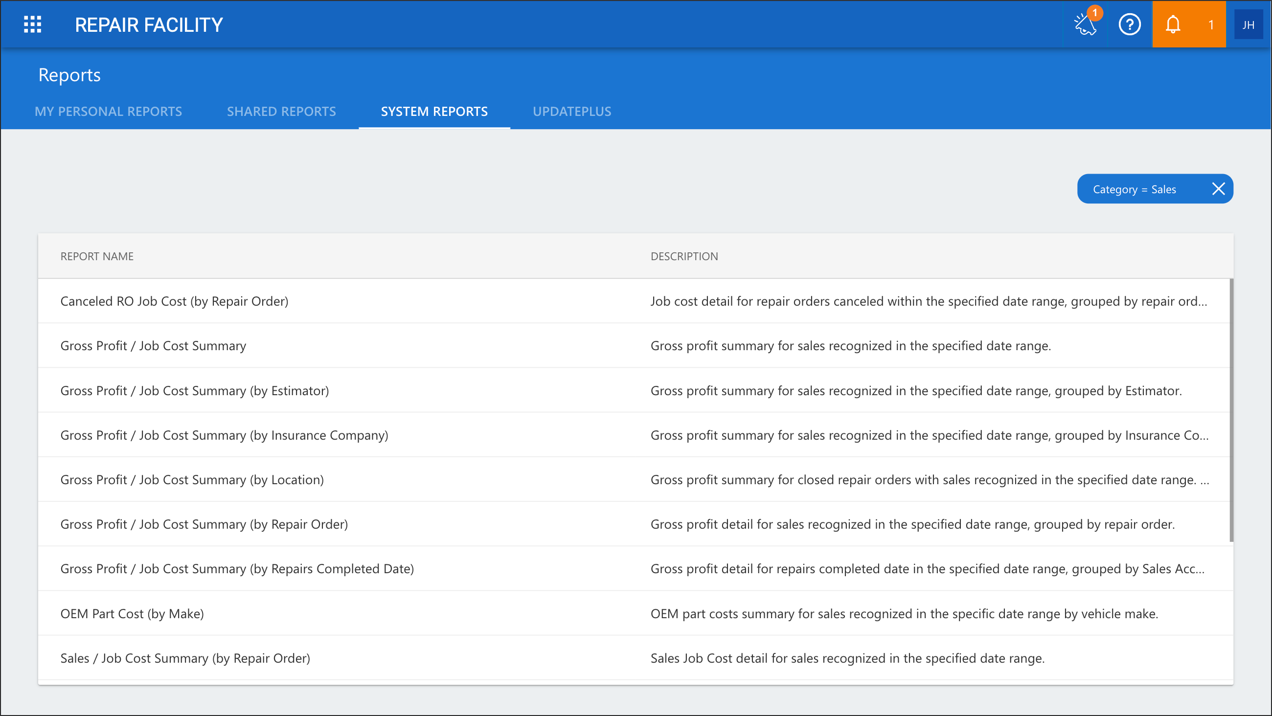Switch to Shared Reports tab
The width and height of the screenshot is (1272, 716).
(281, 111)
